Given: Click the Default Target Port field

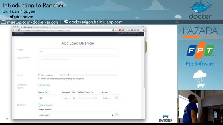Looking at the screenshot, I should [88, 98].
